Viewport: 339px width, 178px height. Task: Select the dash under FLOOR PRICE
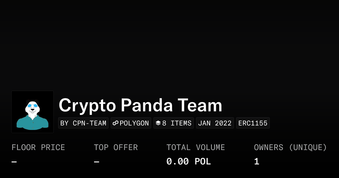click(14, 162)
